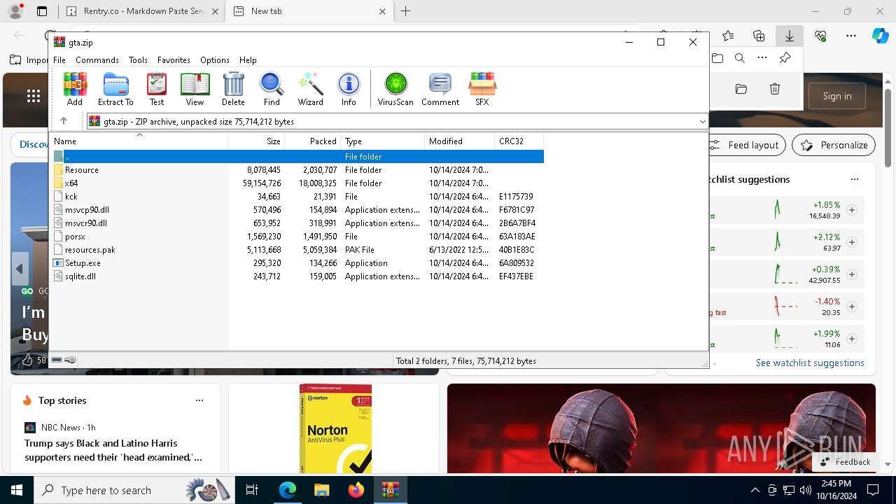
Task: Select resources.pak file
Action: coord(297,250)
